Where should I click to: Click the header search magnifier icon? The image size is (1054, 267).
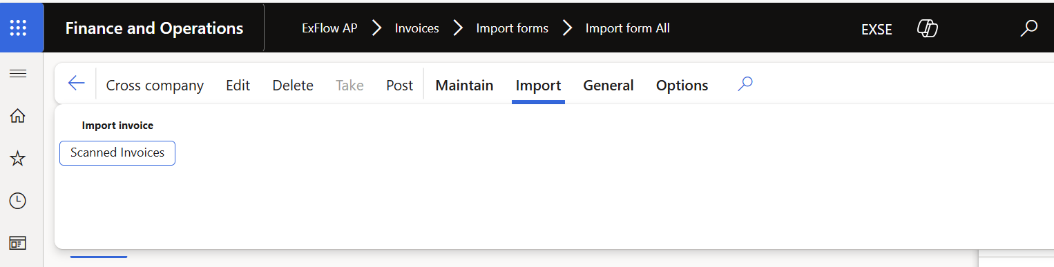1029,28
